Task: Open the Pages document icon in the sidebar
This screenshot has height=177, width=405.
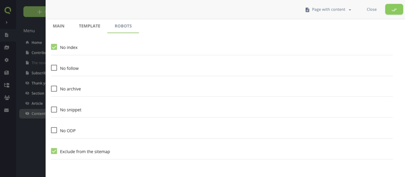Action: (x=7, y=35)
